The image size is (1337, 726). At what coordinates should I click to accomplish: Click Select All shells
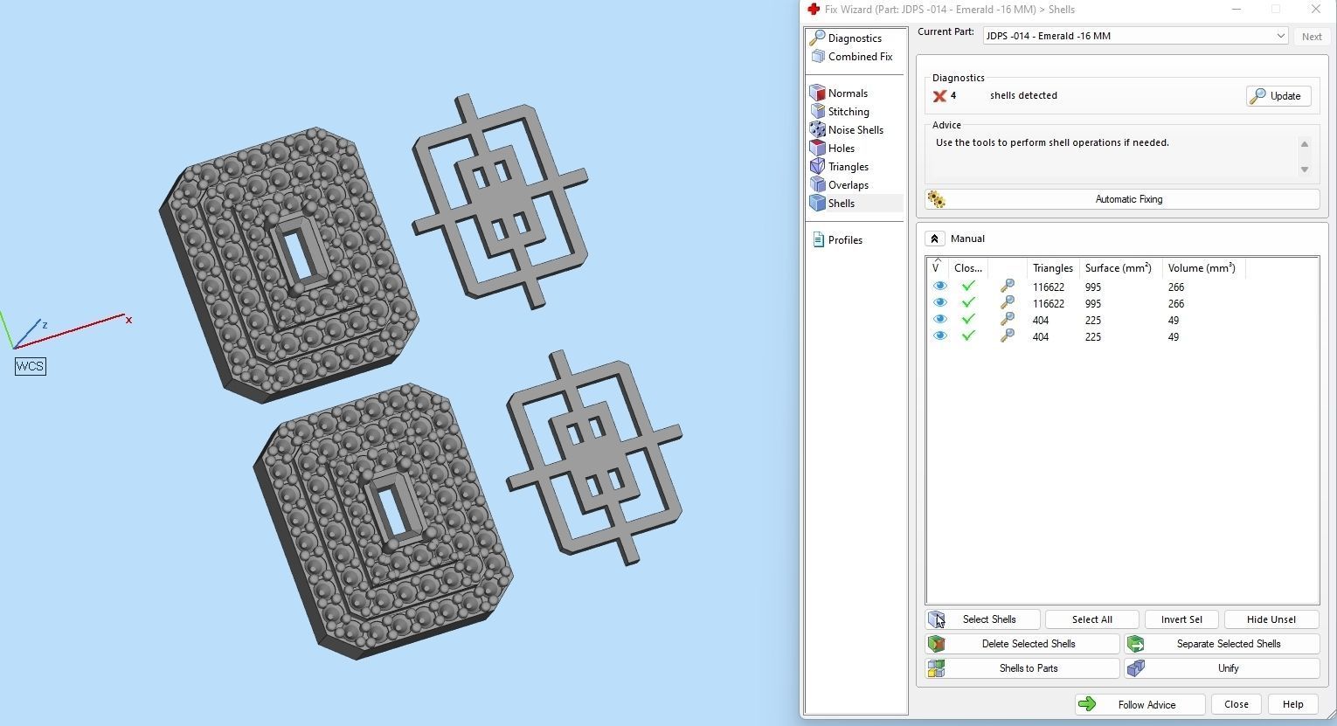(1091, 619)
